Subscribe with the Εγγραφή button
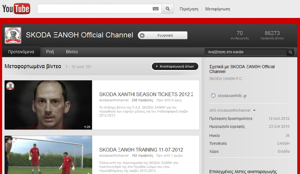Screen dimensions: 300x174 162,36
